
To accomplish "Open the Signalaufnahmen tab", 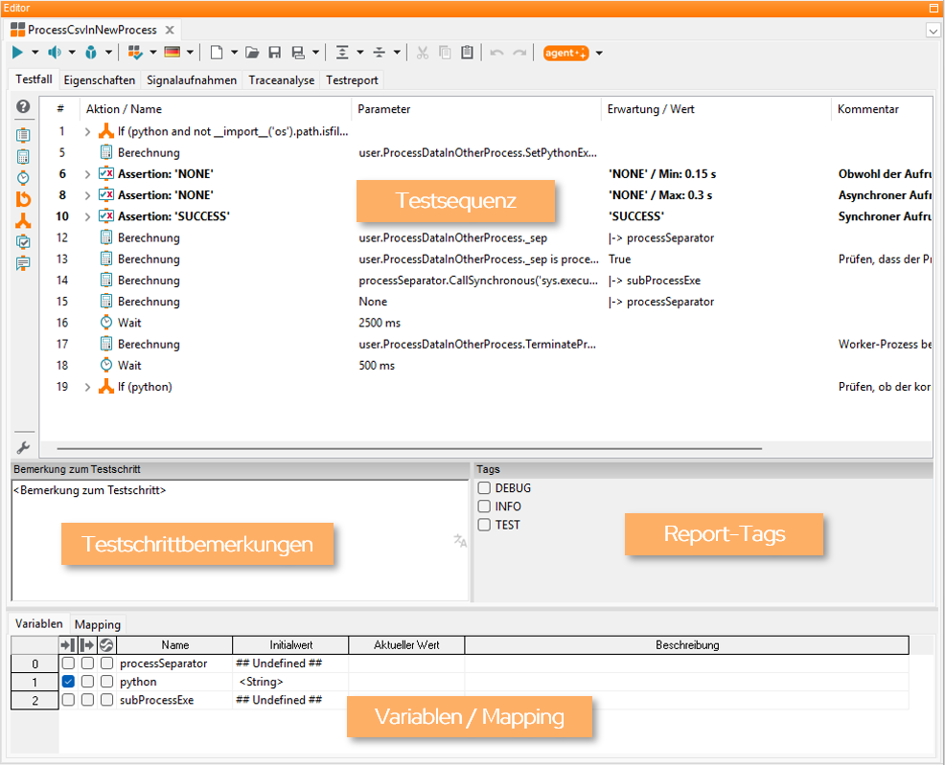I will [x=192, y=80].
